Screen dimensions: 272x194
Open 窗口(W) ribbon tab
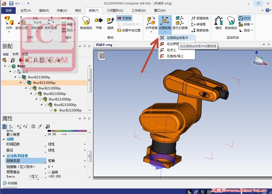pyautogui.click(x=160, y=10)
